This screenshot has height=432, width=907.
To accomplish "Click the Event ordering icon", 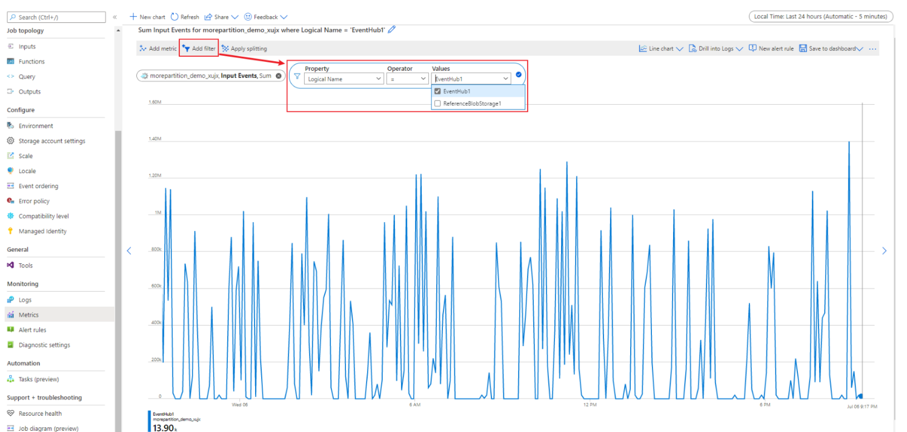I will pyautogui.click(x=10, y=186).
